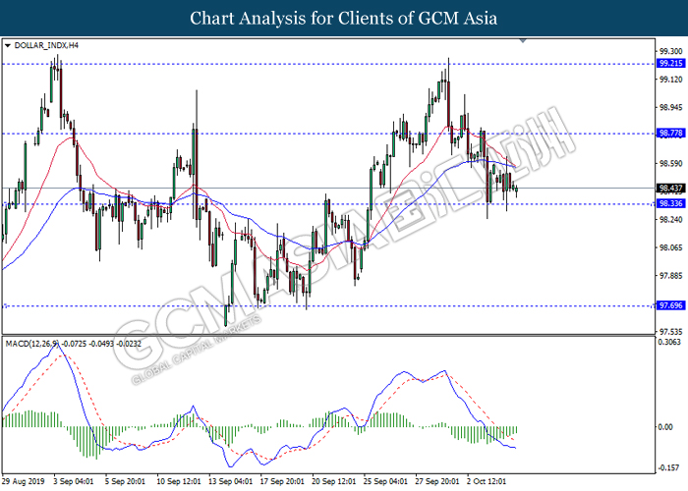Select the 97.696 support level label

tap(671, 305)
